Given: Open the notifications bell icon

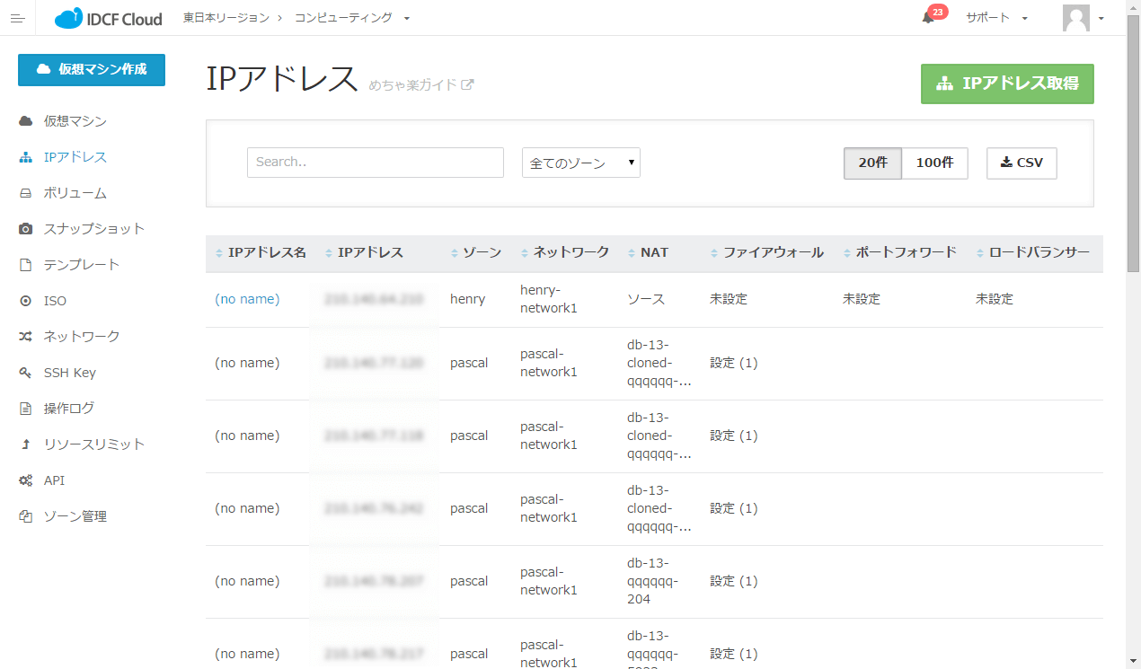Looking at the screenshot, I should [x=928, y=18].
